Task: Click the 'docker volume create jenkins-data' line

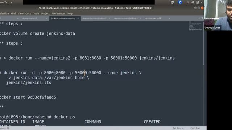Action: [x=37, y=34]
